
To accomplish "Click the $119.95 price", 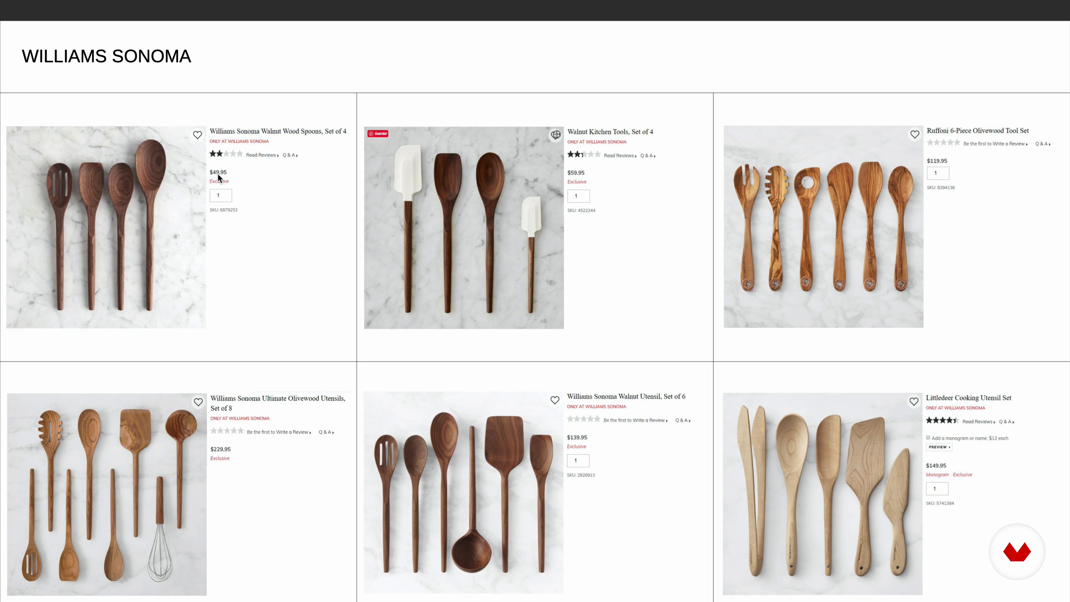I will click(x=937, y=161).
